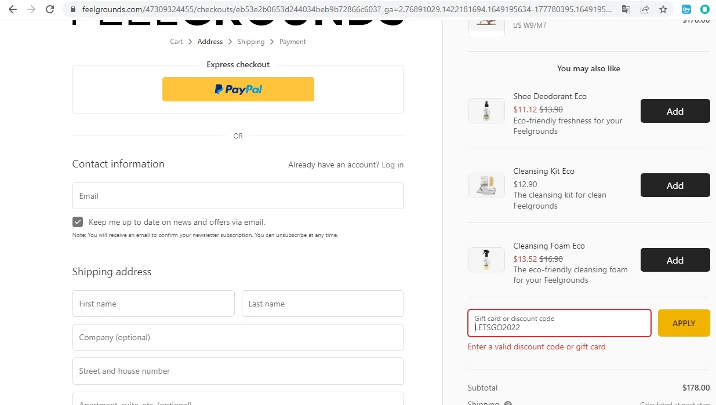Click the Shoe Deodorant Eco thumbnail
The image size is (716, 405).
coord(486,111)
